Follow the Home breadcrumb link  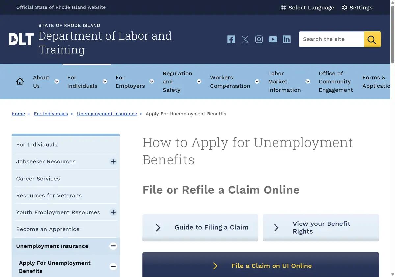coord(18,114)
